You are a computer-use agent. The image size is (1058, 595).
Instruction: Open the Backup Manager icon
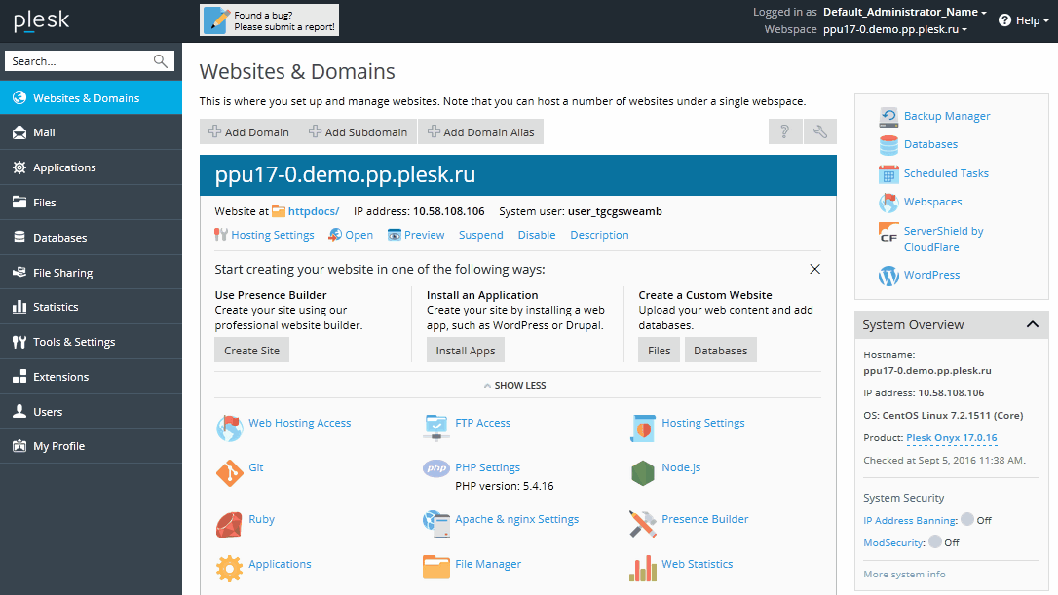888,117
